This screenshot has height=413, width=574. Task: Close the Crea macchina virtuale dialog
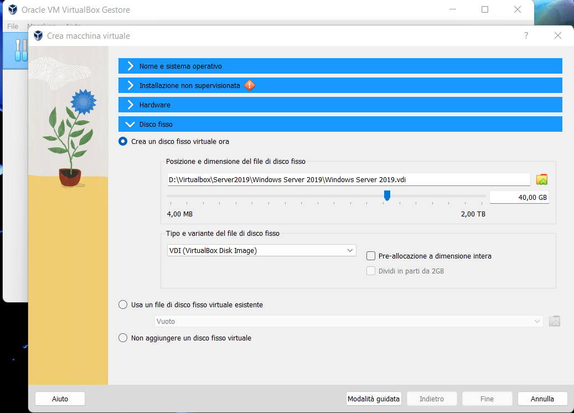click(558, 35)
